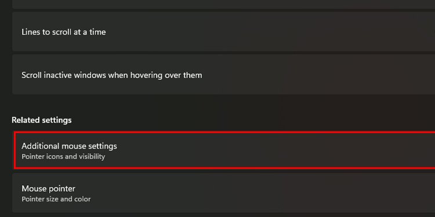Click empty area of Scroll inactive windows card

319,75
